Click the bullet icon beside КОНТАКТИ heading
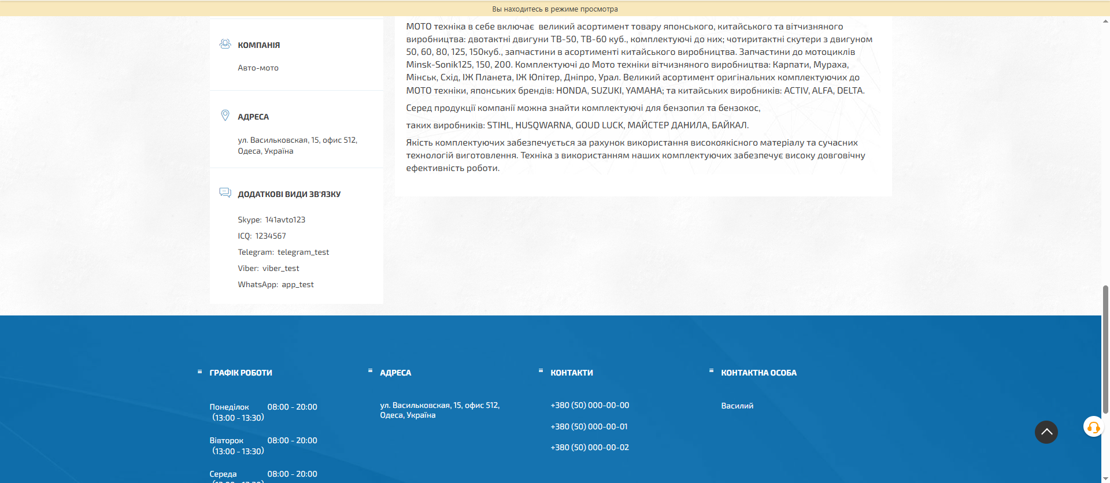1110x483 pixels. click(x=541, y=371)
